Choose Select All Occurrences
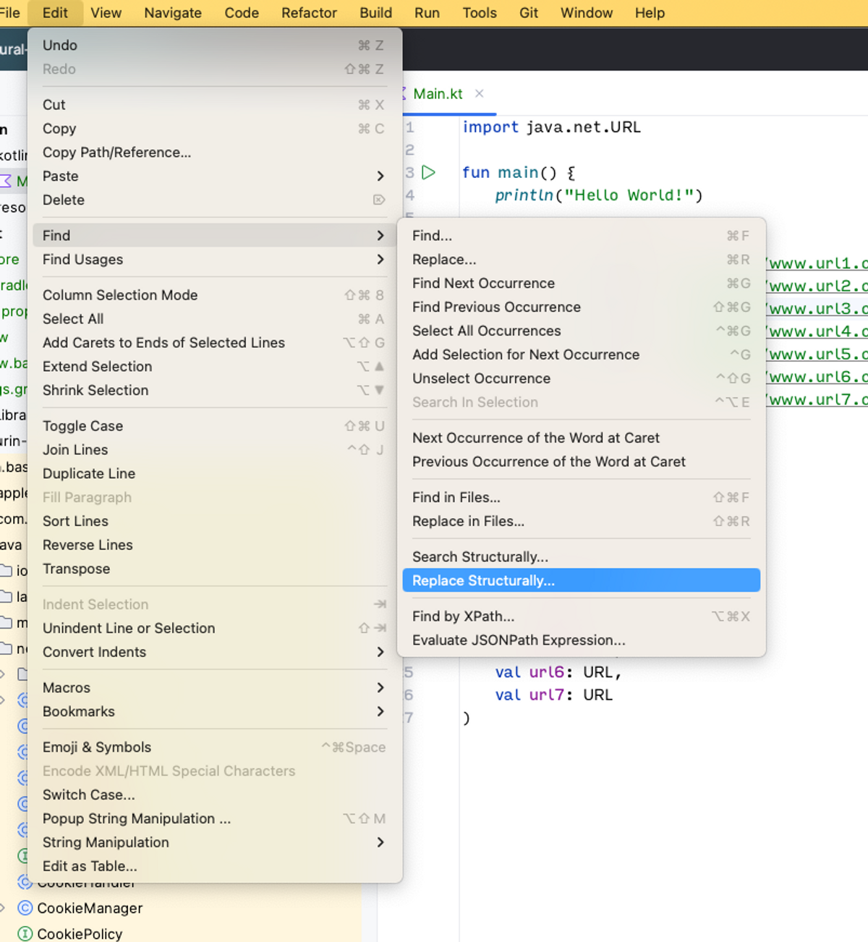 coord(581,331)
